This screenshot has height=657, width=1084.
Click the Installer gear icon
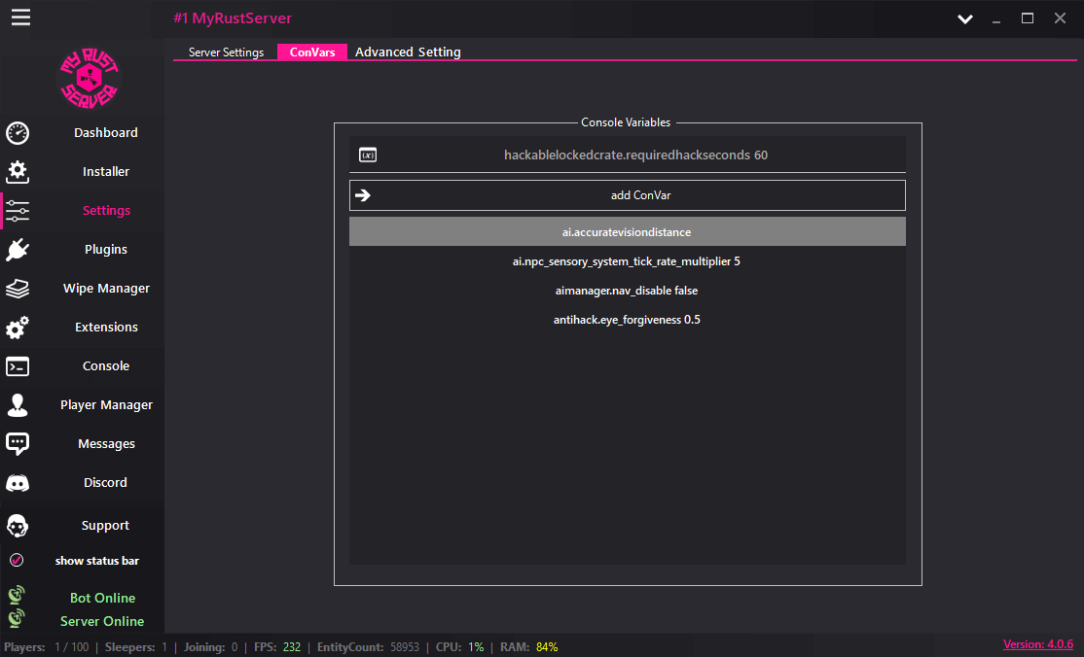point(18,172)
